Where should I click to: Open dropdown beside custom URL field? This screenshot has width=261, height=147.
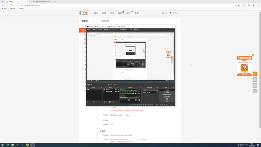click(144, 139)
